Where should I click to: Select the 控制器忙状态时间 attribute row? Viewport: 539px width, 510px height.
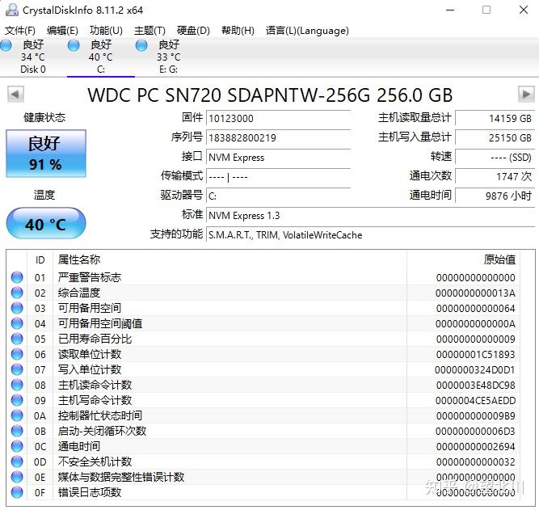click(263, 415)
